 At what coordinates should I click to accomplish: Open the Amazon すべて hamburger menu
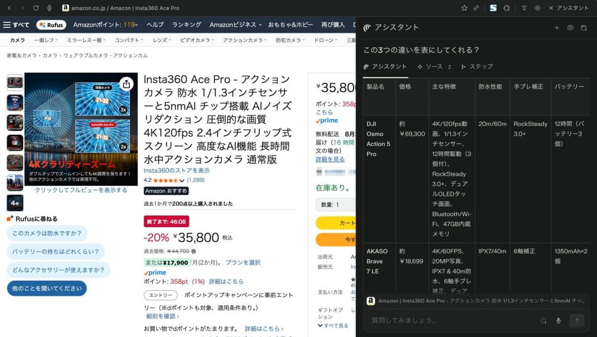point(16,25)
